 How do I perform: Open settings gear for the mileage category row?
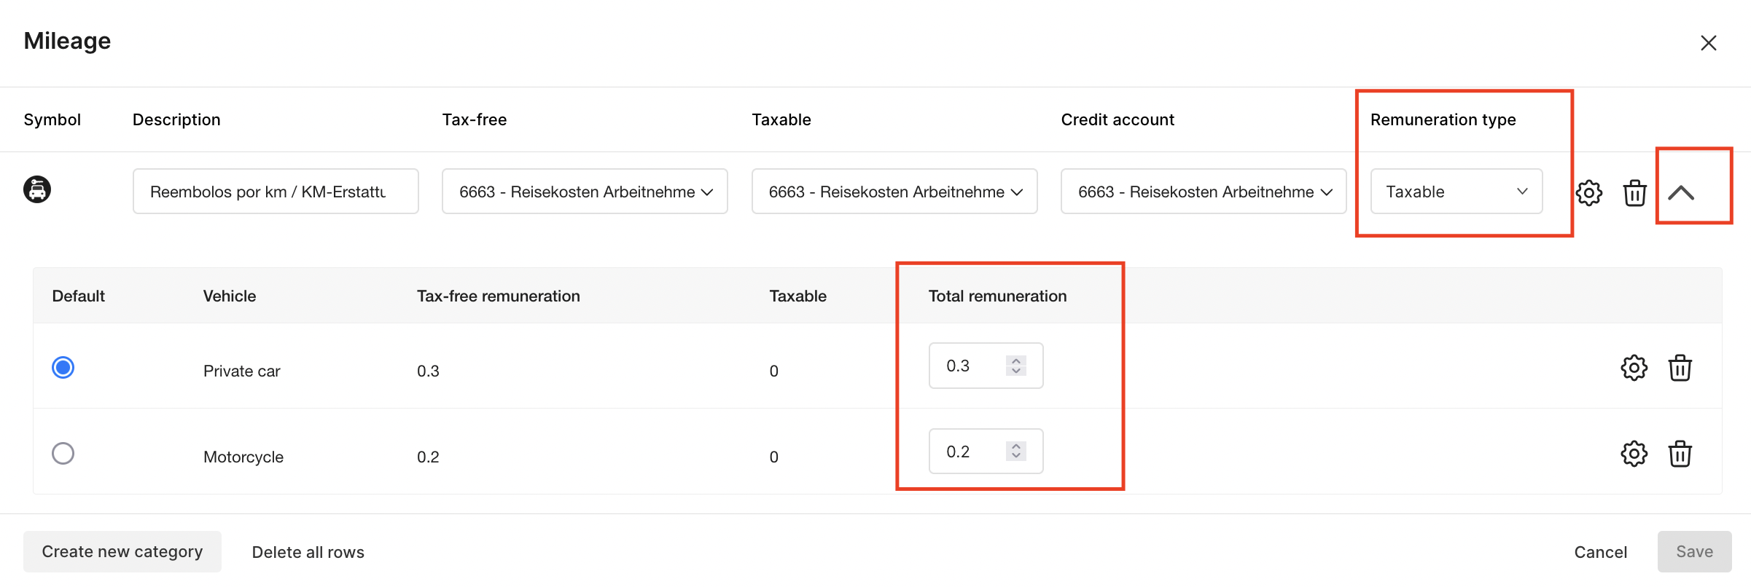[x=1588, y=193]
